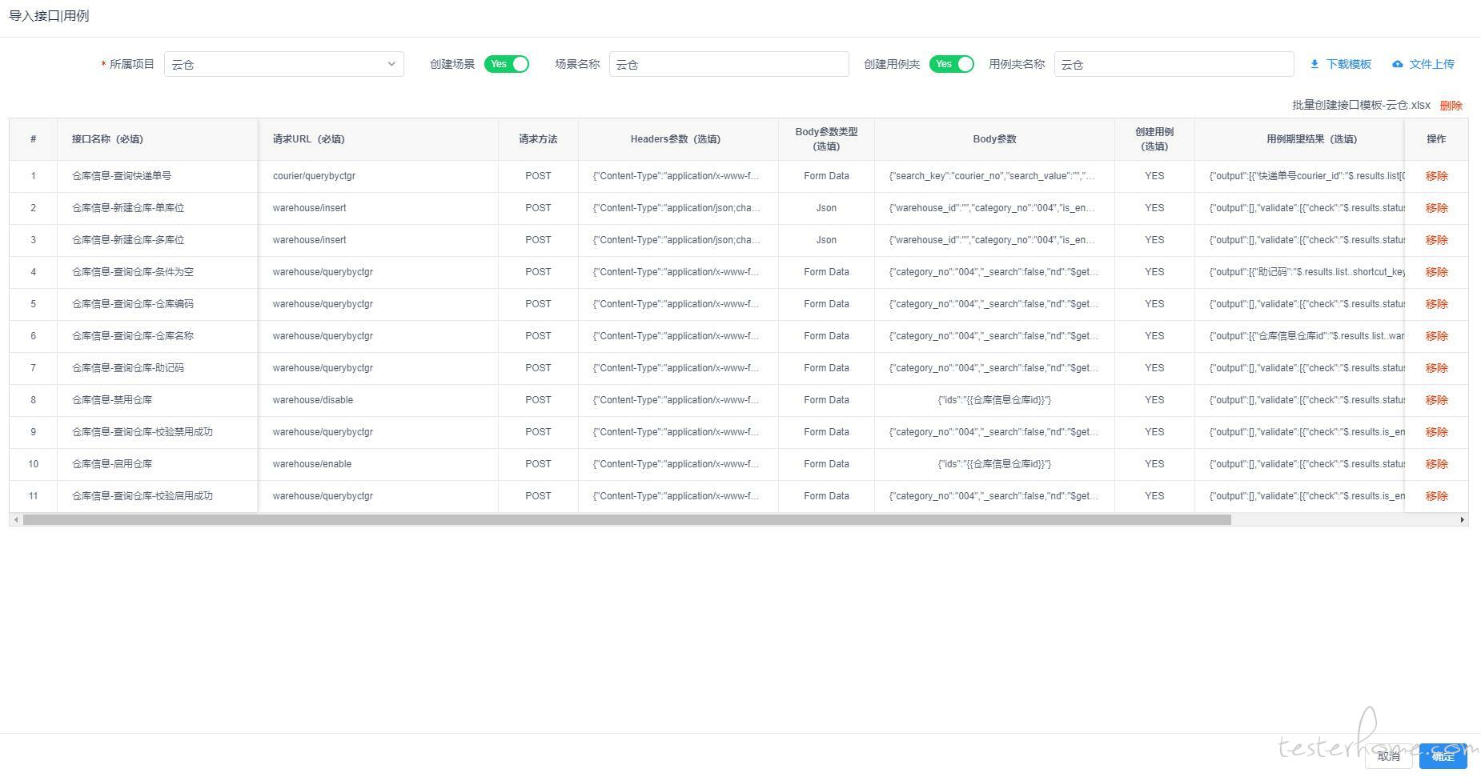The width and height of the screenshot is (1481, 777).
Task: Select cell courier/querybyctgr
Action: pyautogui.click(x=378, y=176)
